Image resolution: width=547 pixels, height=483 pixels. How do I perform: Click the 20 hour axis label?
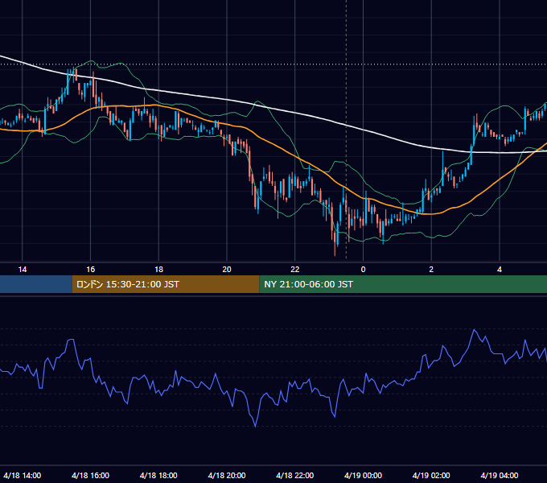tap(227, 270)
